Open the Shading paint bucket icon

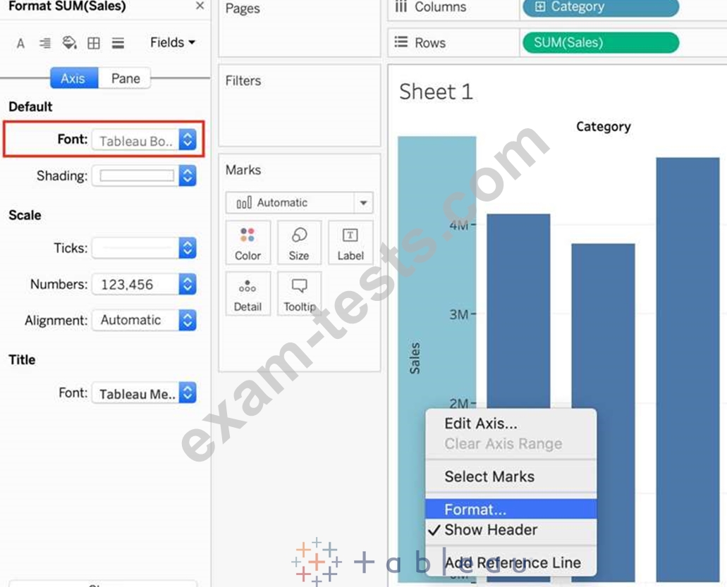coord(69,44)
